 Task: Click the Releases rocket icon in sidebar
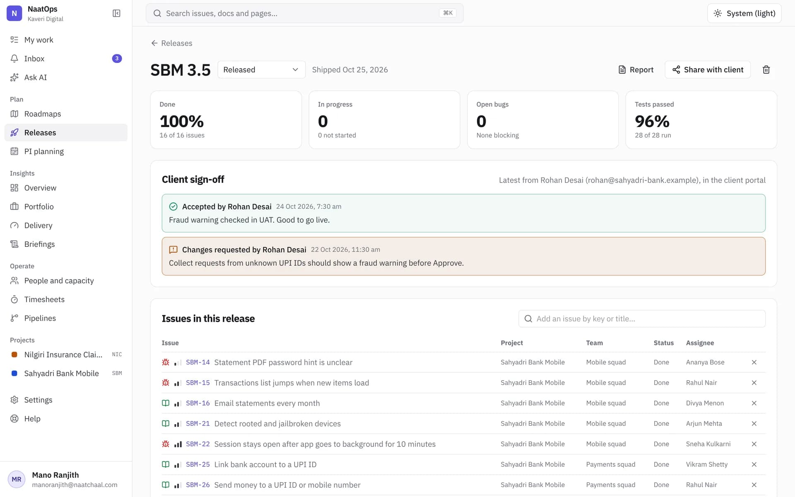14,133
